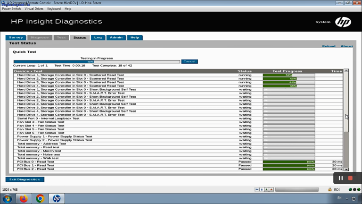The height and width of the screenshot is (204, 362).
Task: Select PCI Bus 1 Read Test row
Action: (178, 165)
